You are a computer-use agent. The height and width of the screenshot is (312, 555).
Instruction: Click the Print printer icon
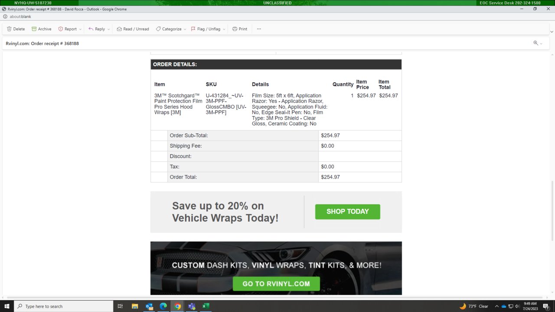click(x=235, y=29)
